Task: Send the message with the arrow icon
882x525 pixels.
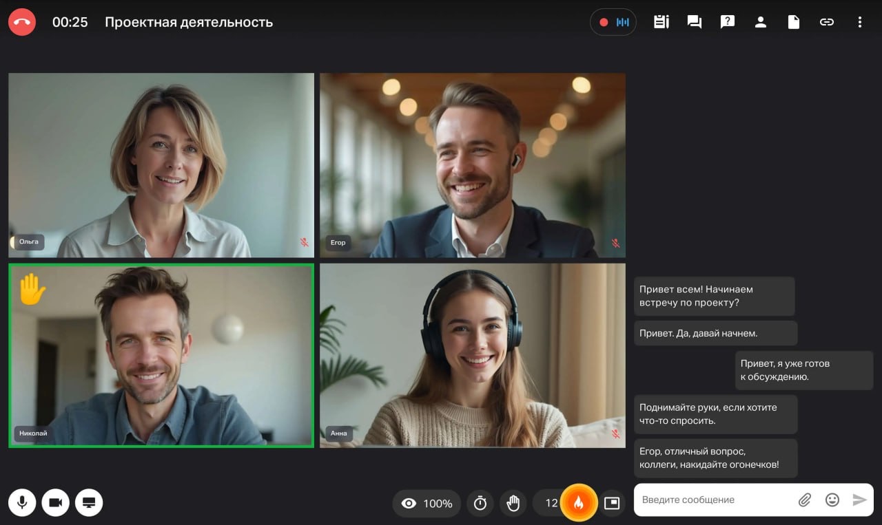Action: pos(859,500)
